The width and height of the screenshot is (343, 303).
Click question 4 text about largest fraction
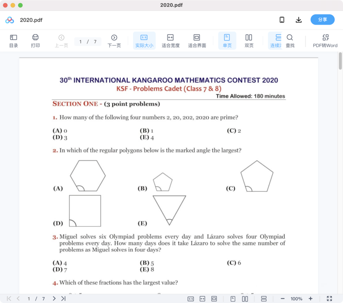[x=118, y=283]
